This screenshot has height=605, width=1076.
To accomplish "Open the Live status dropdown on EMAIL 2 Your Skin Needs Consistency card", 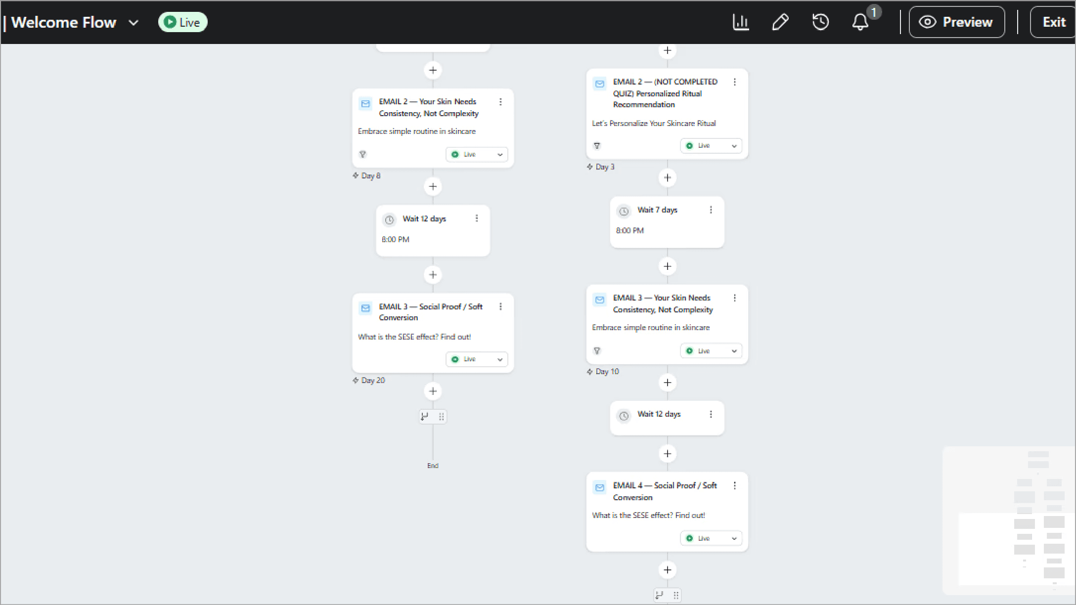I will 477,154.
